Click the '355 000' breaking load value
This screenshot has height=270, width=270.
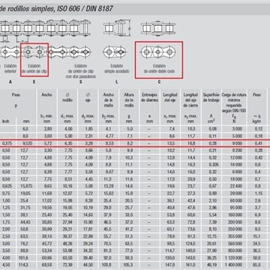point(235,236)
